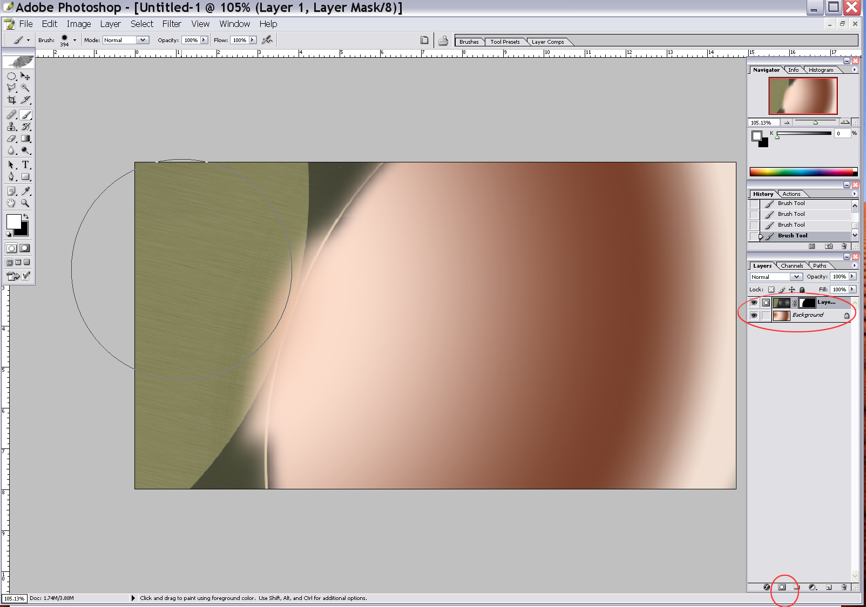This screenshot has height=607, width=866.
Task: Select the Path Selection tool
Action: pyautogui.click(x=11, y=165)
